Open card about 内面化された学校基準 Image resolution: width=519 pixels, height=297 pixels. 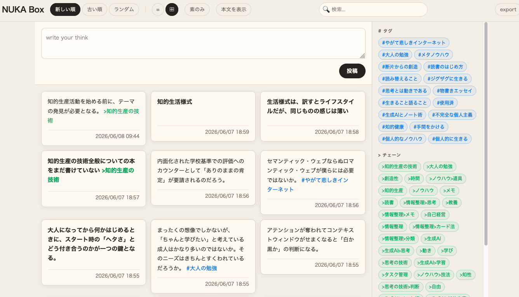[x=203, y=178]
